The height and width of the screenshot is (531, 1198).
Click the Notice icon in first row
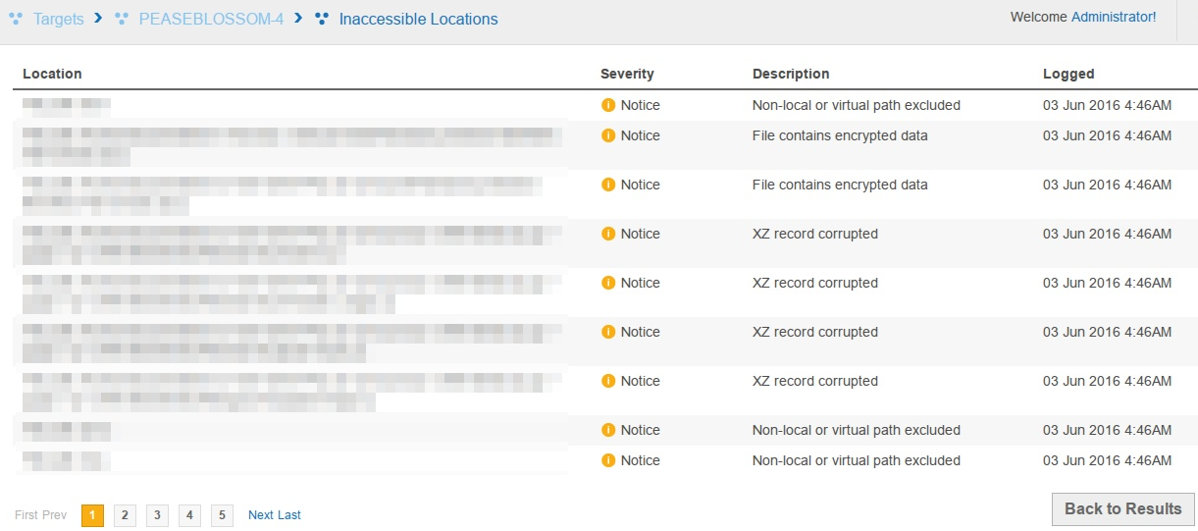click(x=608, y=105)
